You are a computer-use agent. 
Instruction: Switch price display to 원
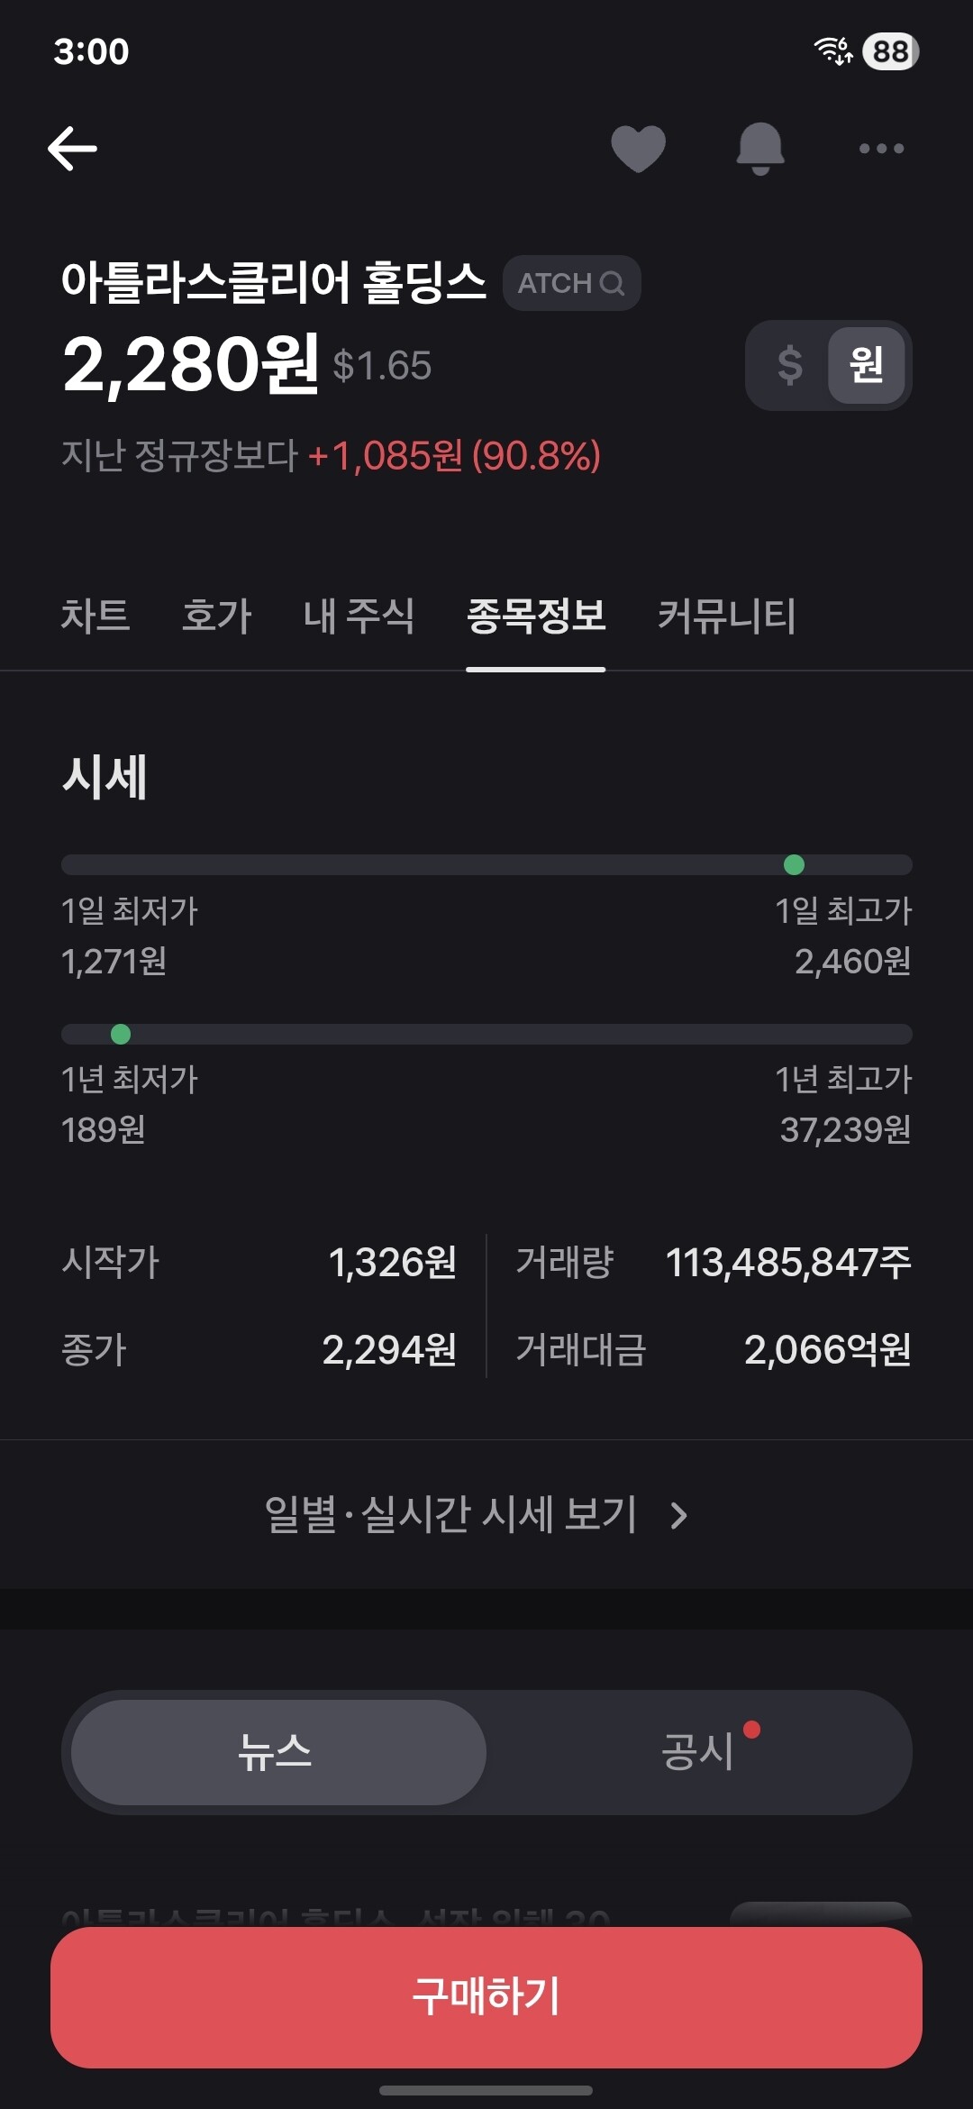(x=866, y=365)
